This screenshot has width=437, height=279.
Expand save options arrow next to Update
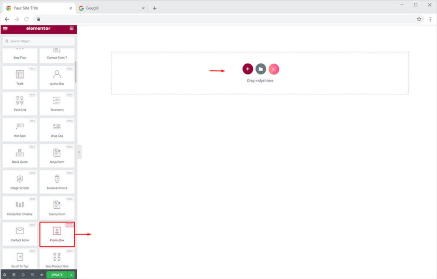pos(71,275)
